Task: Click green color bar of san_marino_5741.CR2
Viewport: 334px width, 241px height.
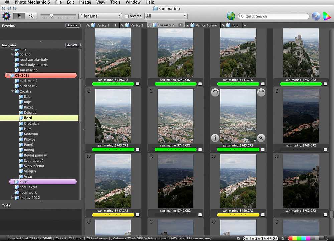Action: point(238,84)
